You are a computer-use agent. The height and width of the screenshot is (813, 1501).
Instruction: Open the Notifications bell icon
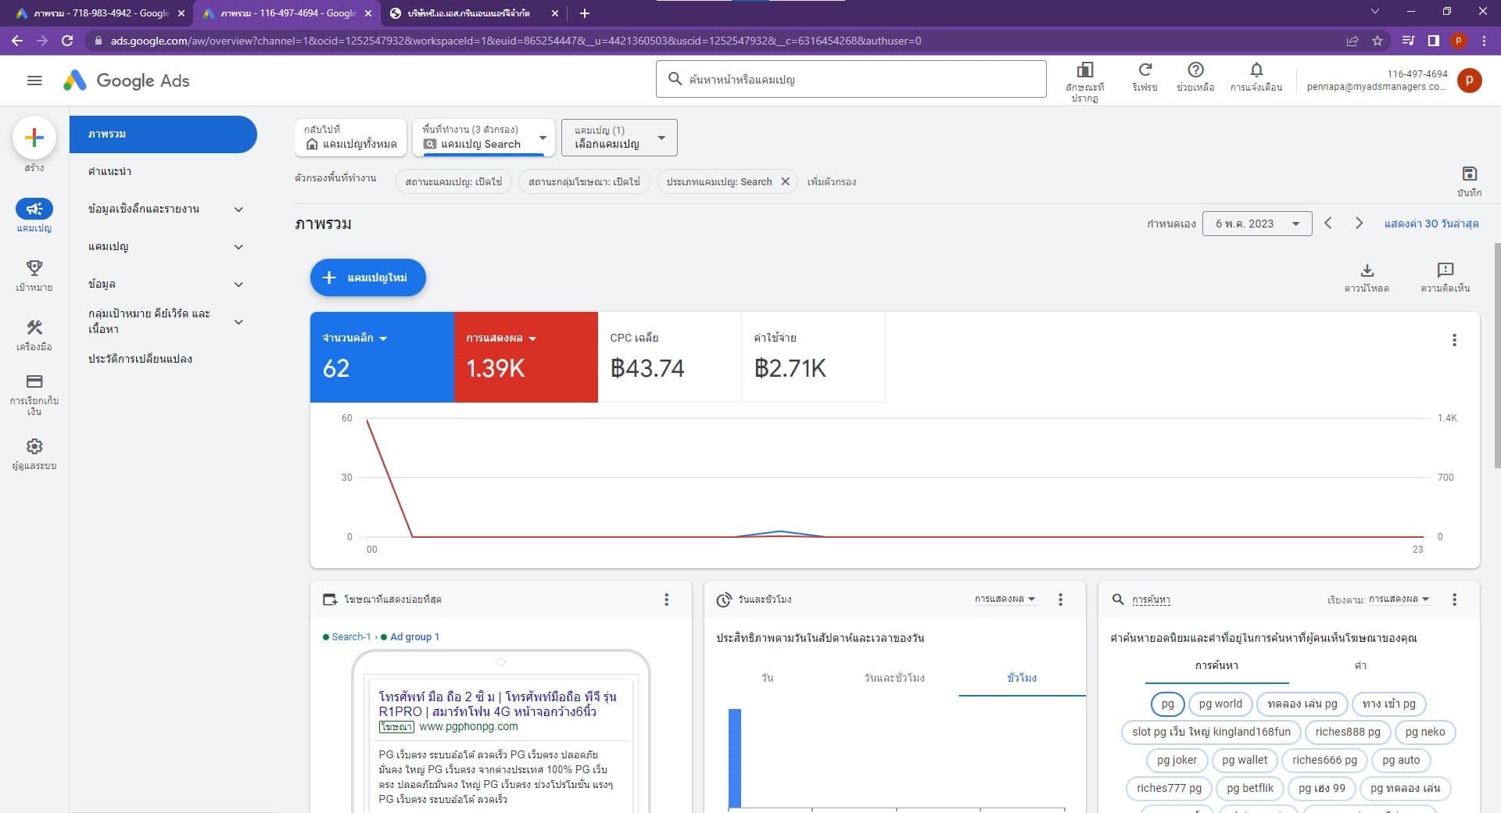pyautogui.click(x=1256, y=70)
